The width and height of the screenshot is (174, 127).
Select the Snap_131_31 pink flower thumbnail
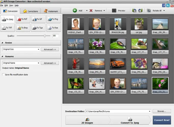click(x=160, y=85)
